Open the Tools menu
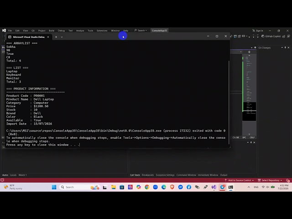This screenshot has width=292, height=219. [x=90, y=31]
